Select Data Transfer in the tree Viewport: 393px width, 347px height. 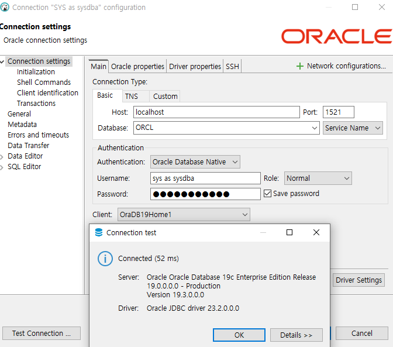(x=29, y=146)
